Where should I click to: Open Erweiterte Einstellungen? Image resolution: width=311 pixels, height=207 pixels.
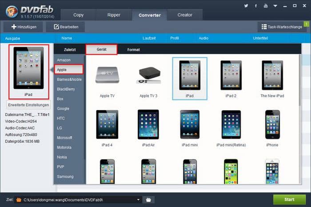29,105
